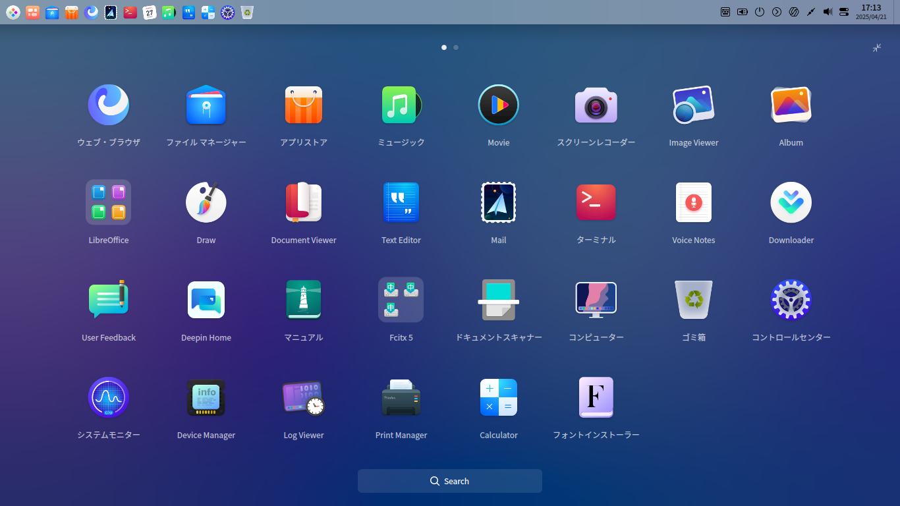
Task: Switch to the second launcher page dot
Action: pyautogui.click(x=456, y=47)
